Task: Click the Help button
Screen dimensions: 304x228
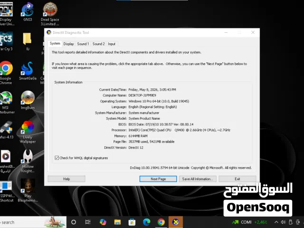Action: (66, 179)
